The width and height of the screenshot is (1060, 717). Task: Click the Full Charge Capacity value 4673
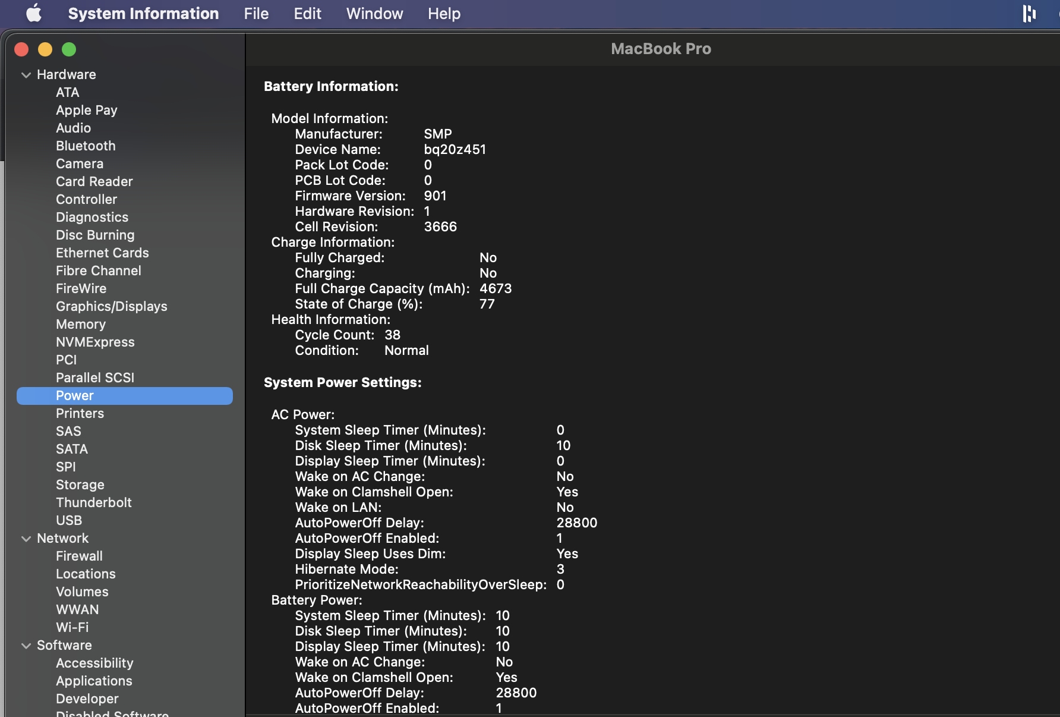[x=496, y=288]
